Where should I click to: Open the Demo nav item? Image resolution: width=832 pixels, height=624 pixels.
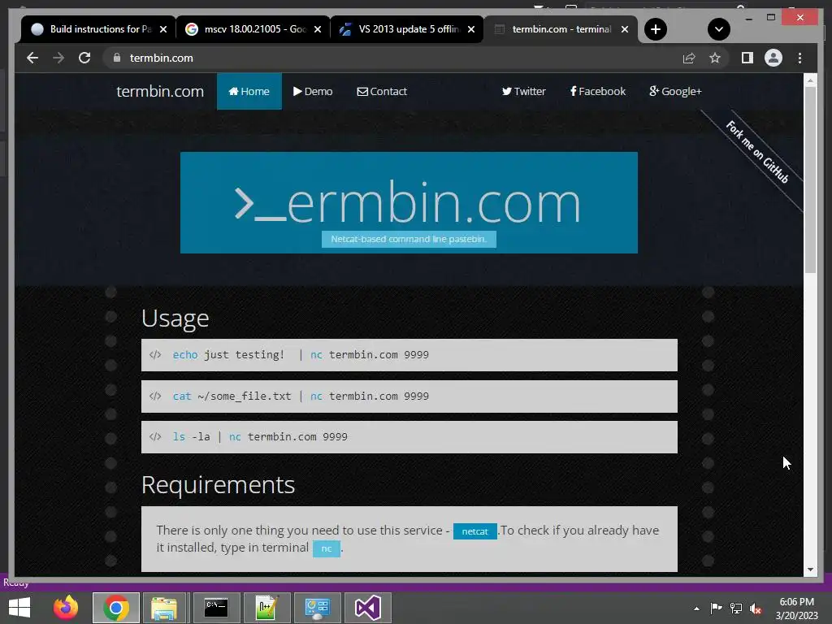[x=313, y=91]
